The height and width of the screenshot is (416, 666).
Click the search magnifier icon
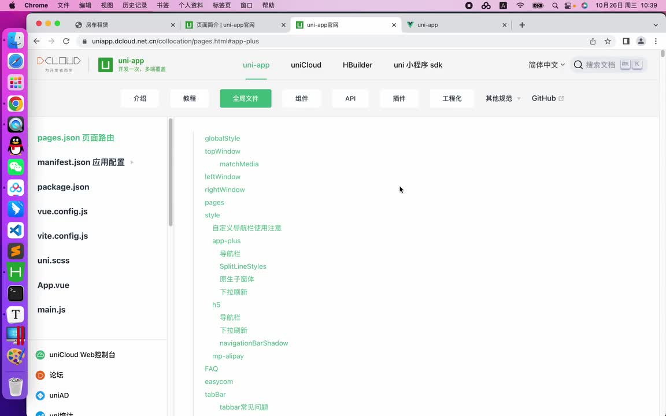coord(578,65)
